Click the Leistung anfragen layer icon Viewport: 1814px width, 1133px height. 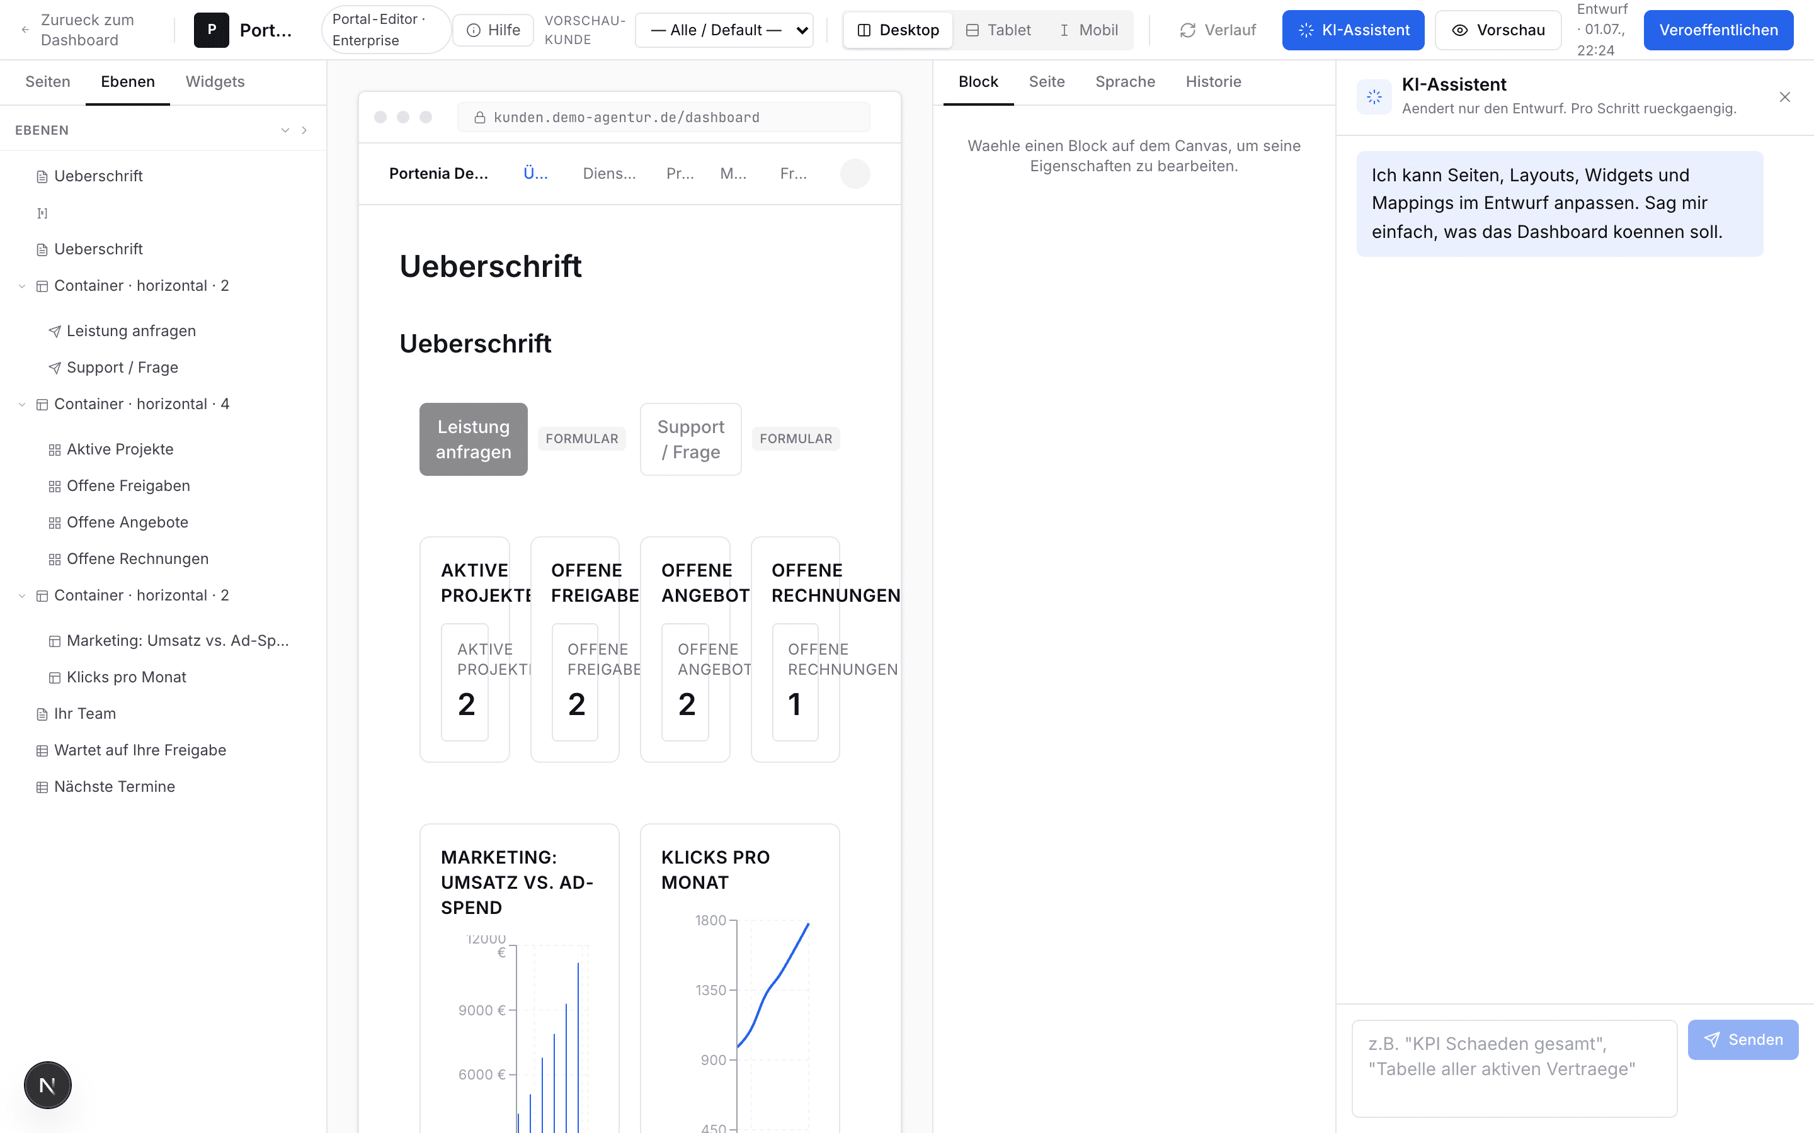point(55,331)
